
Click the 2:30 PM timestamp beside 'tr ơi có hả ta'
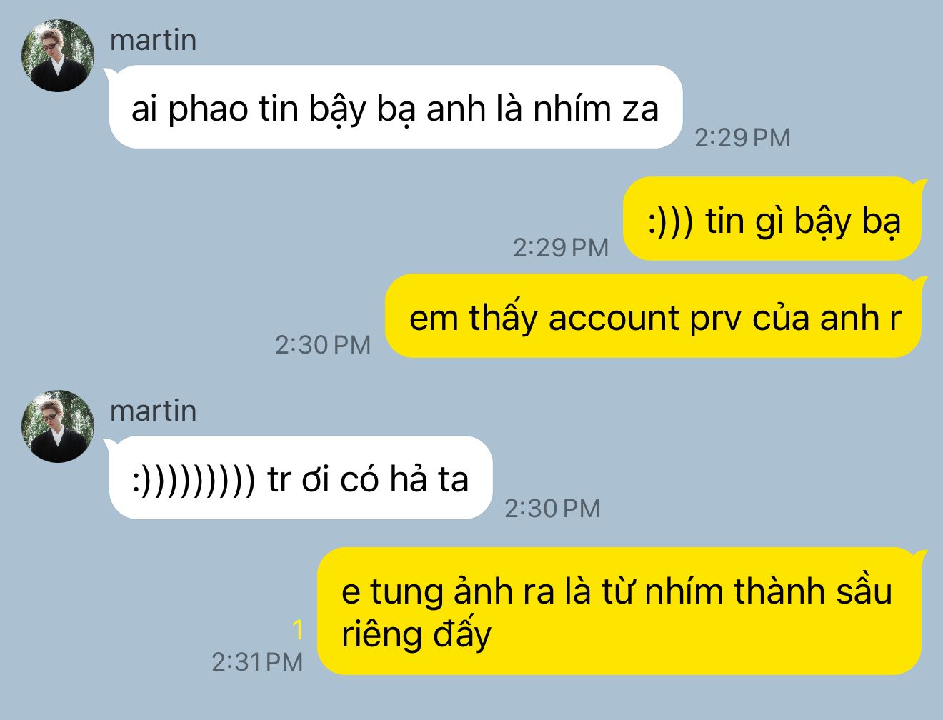(x=552, y=509)
